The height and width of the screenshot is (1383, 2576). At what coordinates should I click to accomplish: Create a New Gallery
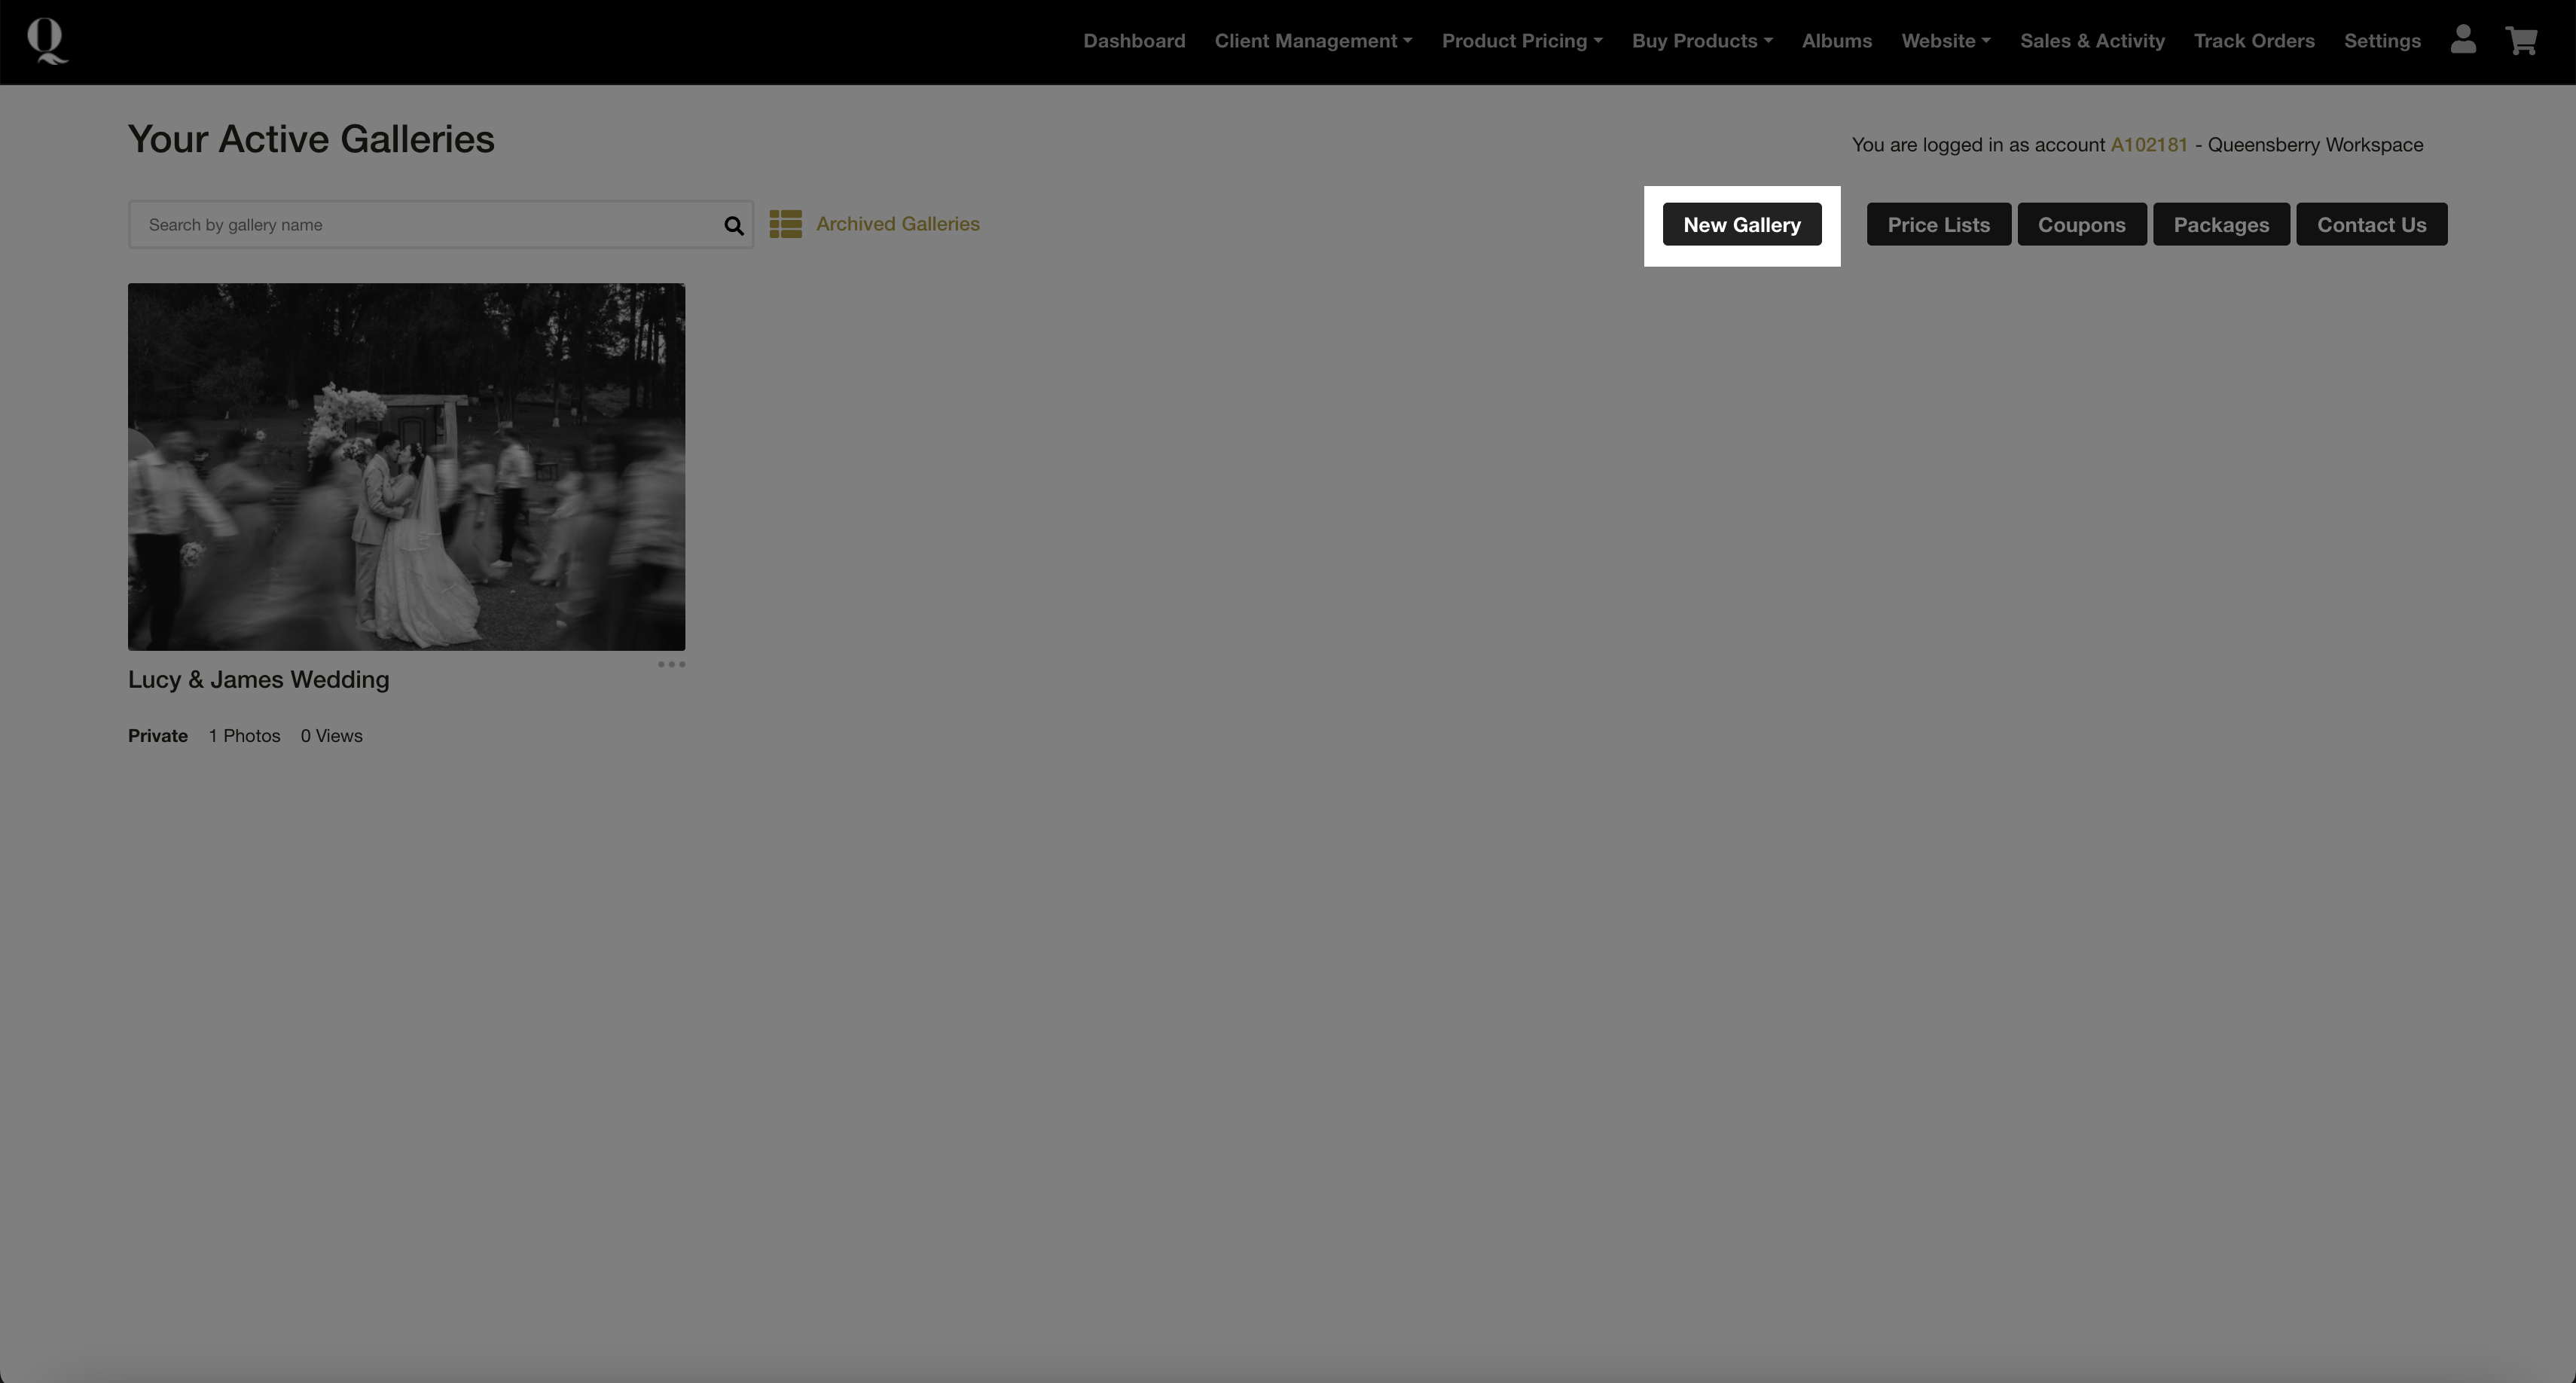point(1741,224)
